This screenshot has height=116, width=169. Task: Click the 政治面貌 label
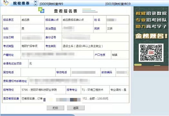tap(51, 29)
